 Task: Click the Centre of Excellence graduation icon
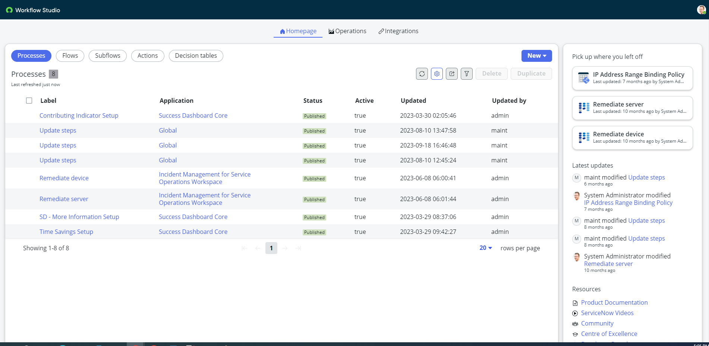(575, 334)
